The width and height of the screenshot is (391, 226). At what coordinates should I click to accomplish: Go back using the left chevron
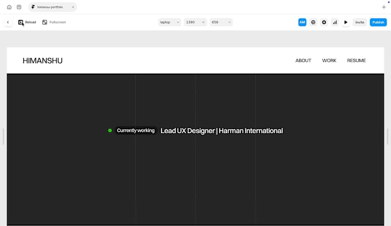[x=8, y=22]
